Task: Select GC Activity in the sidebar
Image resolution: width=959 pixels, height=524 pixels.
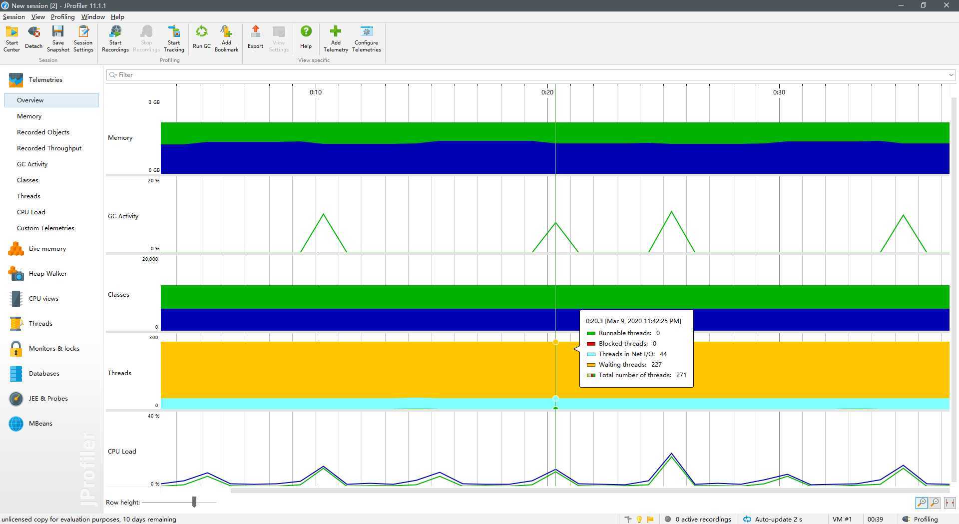Action: click(32, 164)
